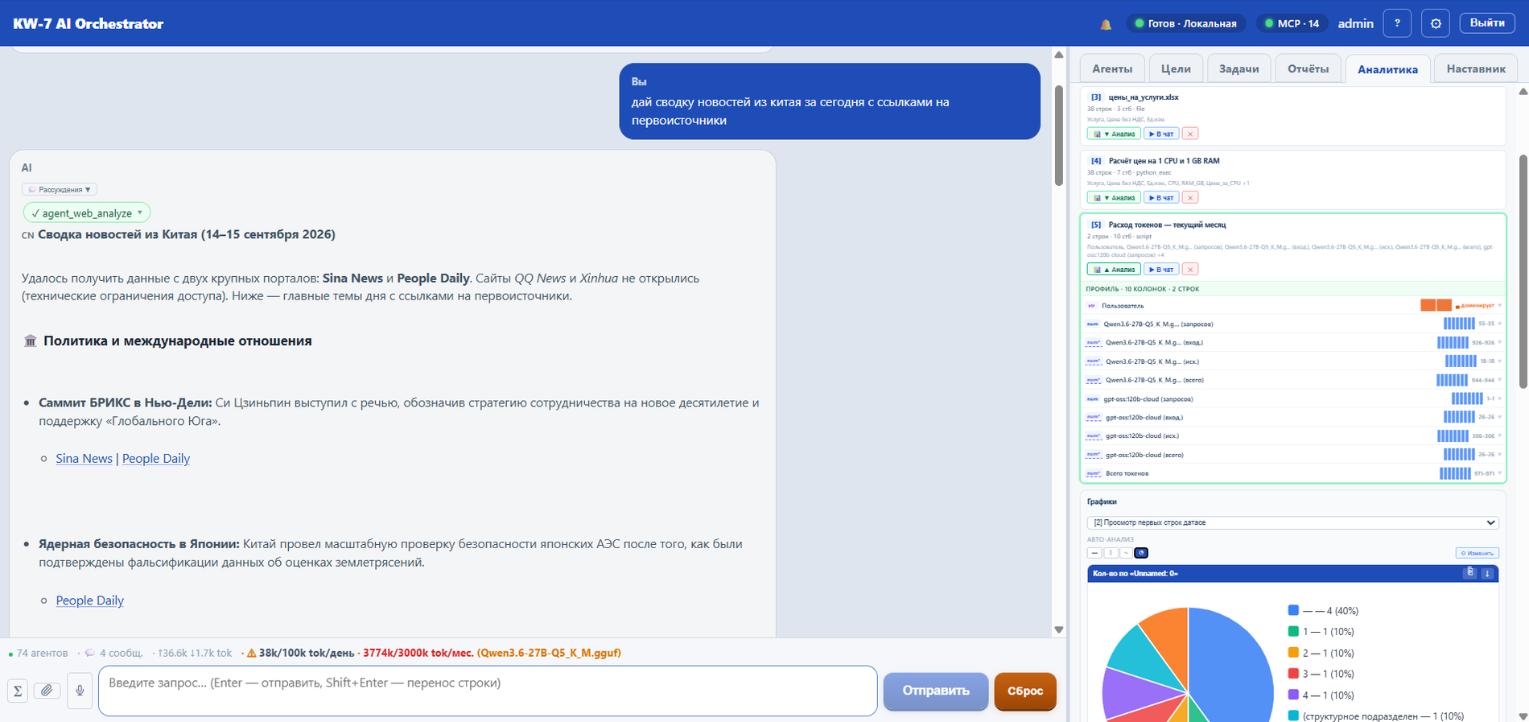Open settings via the gear icon
Screen dimensions: 1529x722
click(x=1436, y=23)
